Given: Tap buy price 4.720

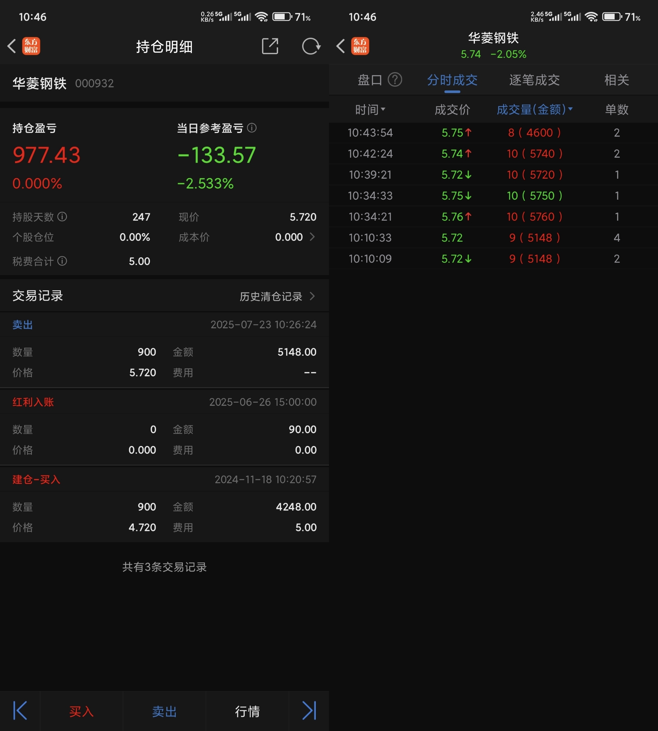Looking at the screenshot, I should point(142,528).
